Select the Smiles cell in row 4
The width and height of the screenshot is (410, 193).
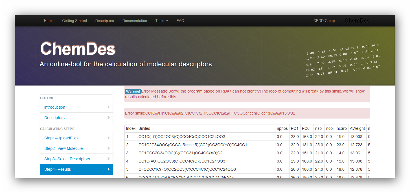pos(206,161)
